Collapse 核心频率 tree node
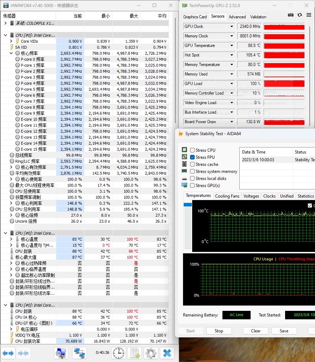The height and width of the screenshot is (362, 315). coord(11,53)
